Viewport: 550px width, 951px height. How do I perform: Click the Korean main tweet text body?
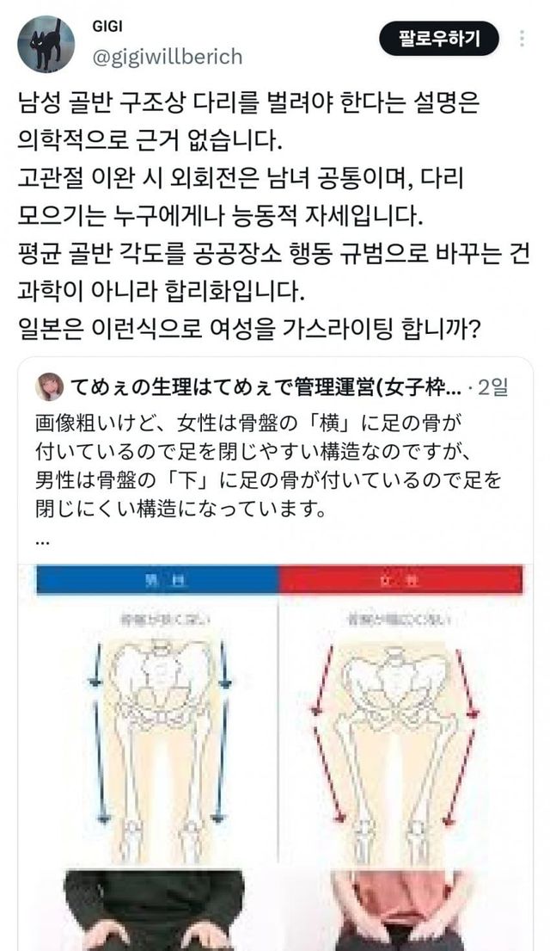click(274, 216)
